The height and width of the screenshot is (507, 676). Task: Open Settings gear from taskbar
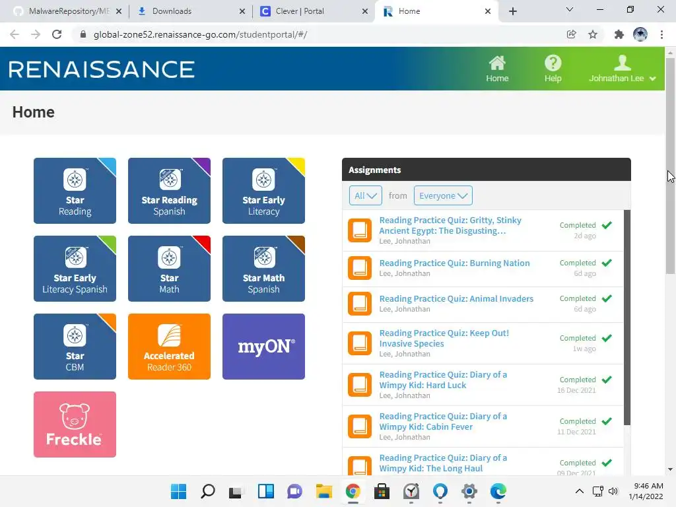point(469,491)
